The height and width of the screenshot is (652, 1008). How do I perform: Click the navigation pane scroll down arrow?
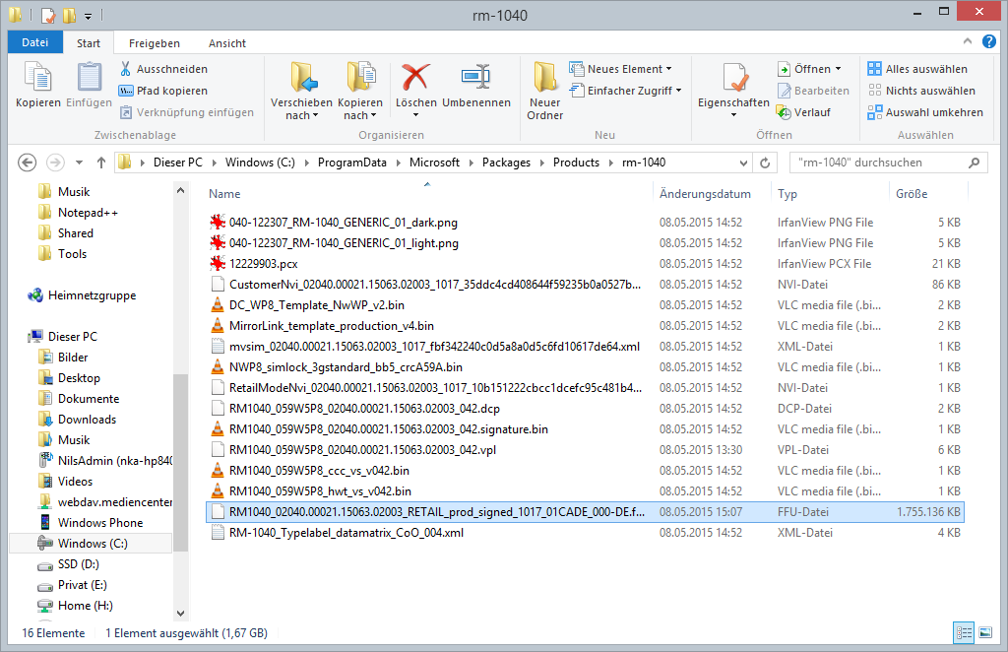[181, 614]
